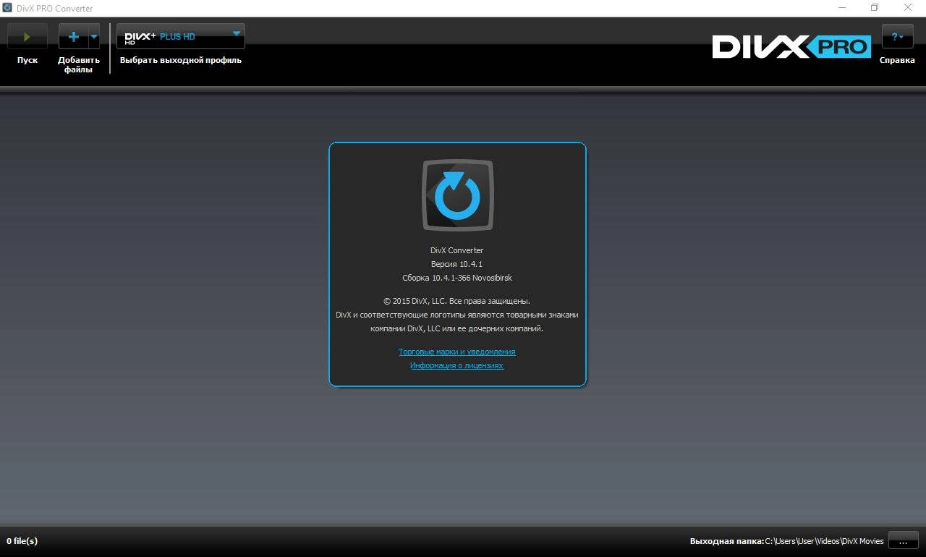Close the DivX PRO Converter window
926x557 pixels.
(x=908, y=8)
